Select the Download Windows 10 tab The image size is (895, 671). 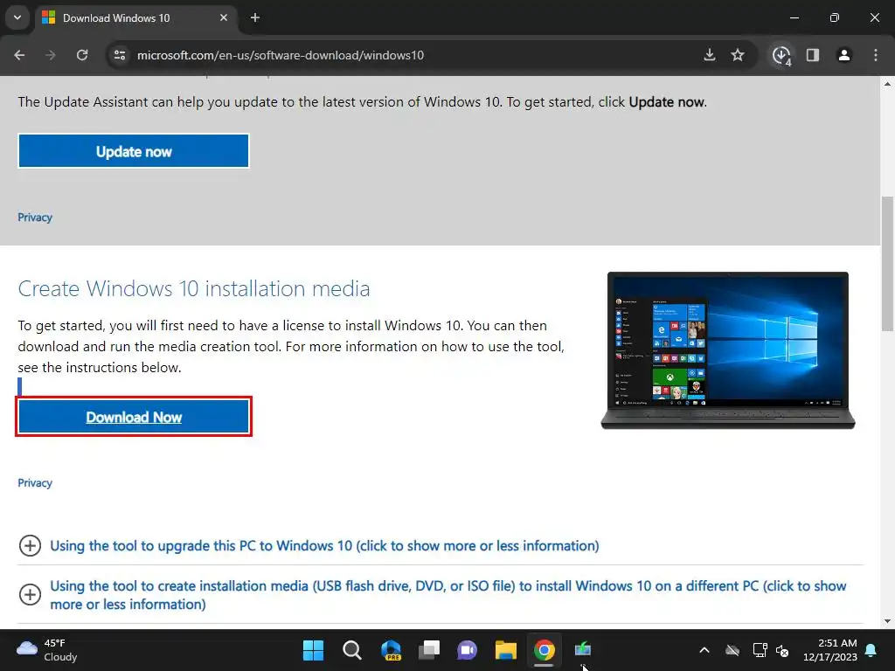pos(135,18)
